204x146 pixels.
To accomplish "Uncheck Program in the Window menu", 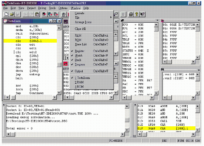I will tap(91, 64).
